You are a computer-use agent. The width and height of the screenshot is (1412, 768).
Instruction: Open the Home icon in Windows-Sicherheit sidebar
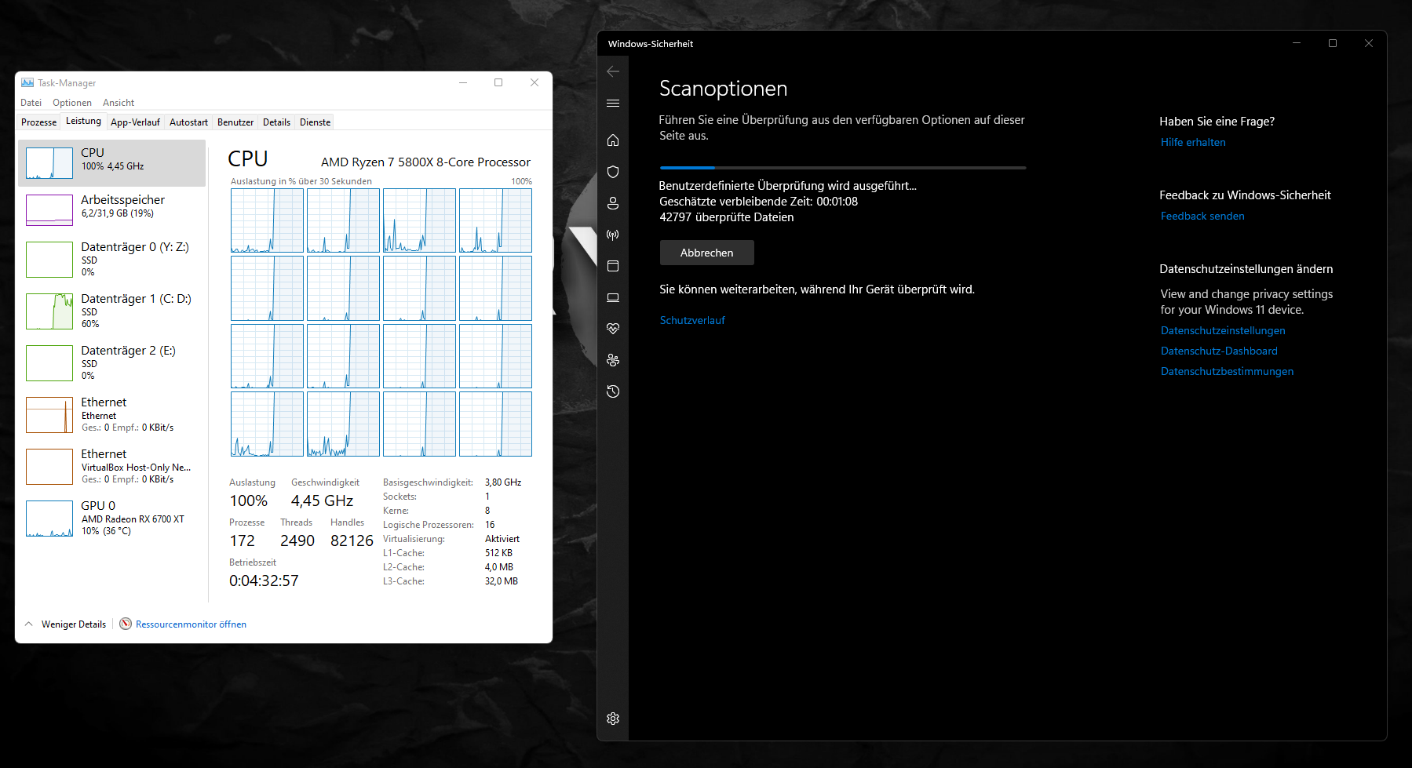[x=613, y=140]
